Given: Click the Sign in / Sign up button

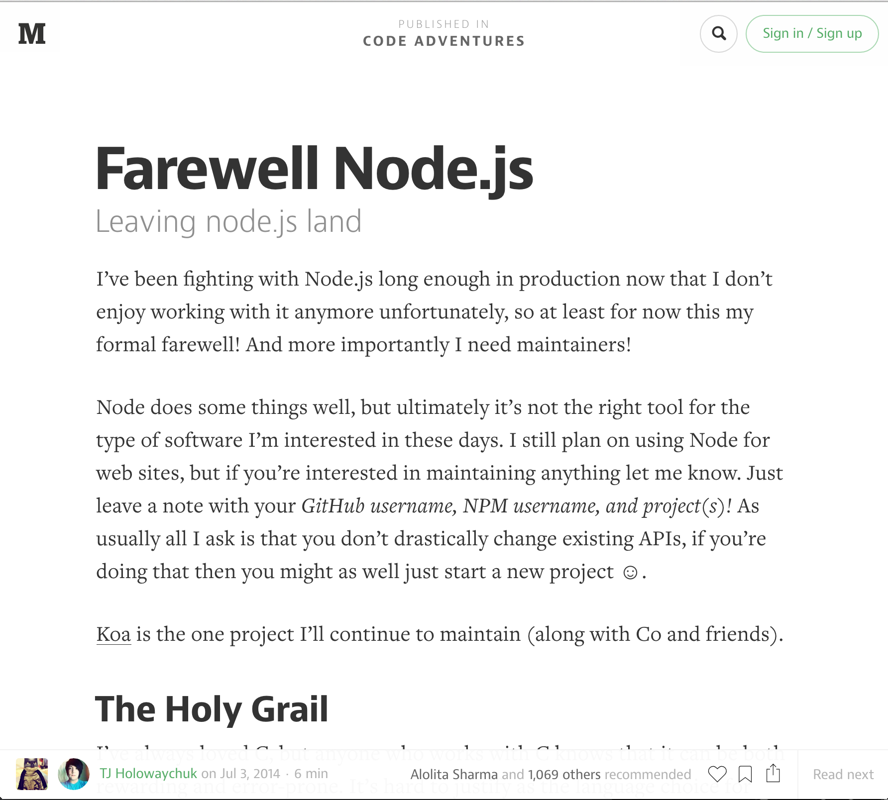Looking at the screenshot, I should pos(812,33).
